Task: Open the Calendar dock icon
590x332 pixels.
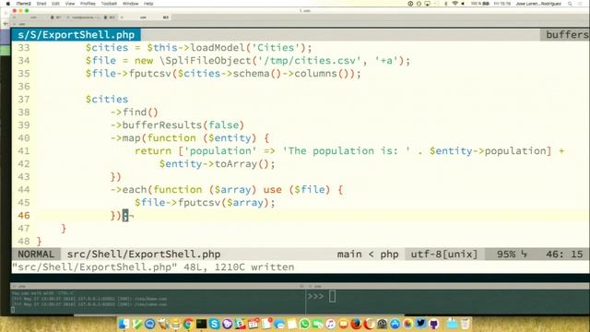Action: point(253,324)
